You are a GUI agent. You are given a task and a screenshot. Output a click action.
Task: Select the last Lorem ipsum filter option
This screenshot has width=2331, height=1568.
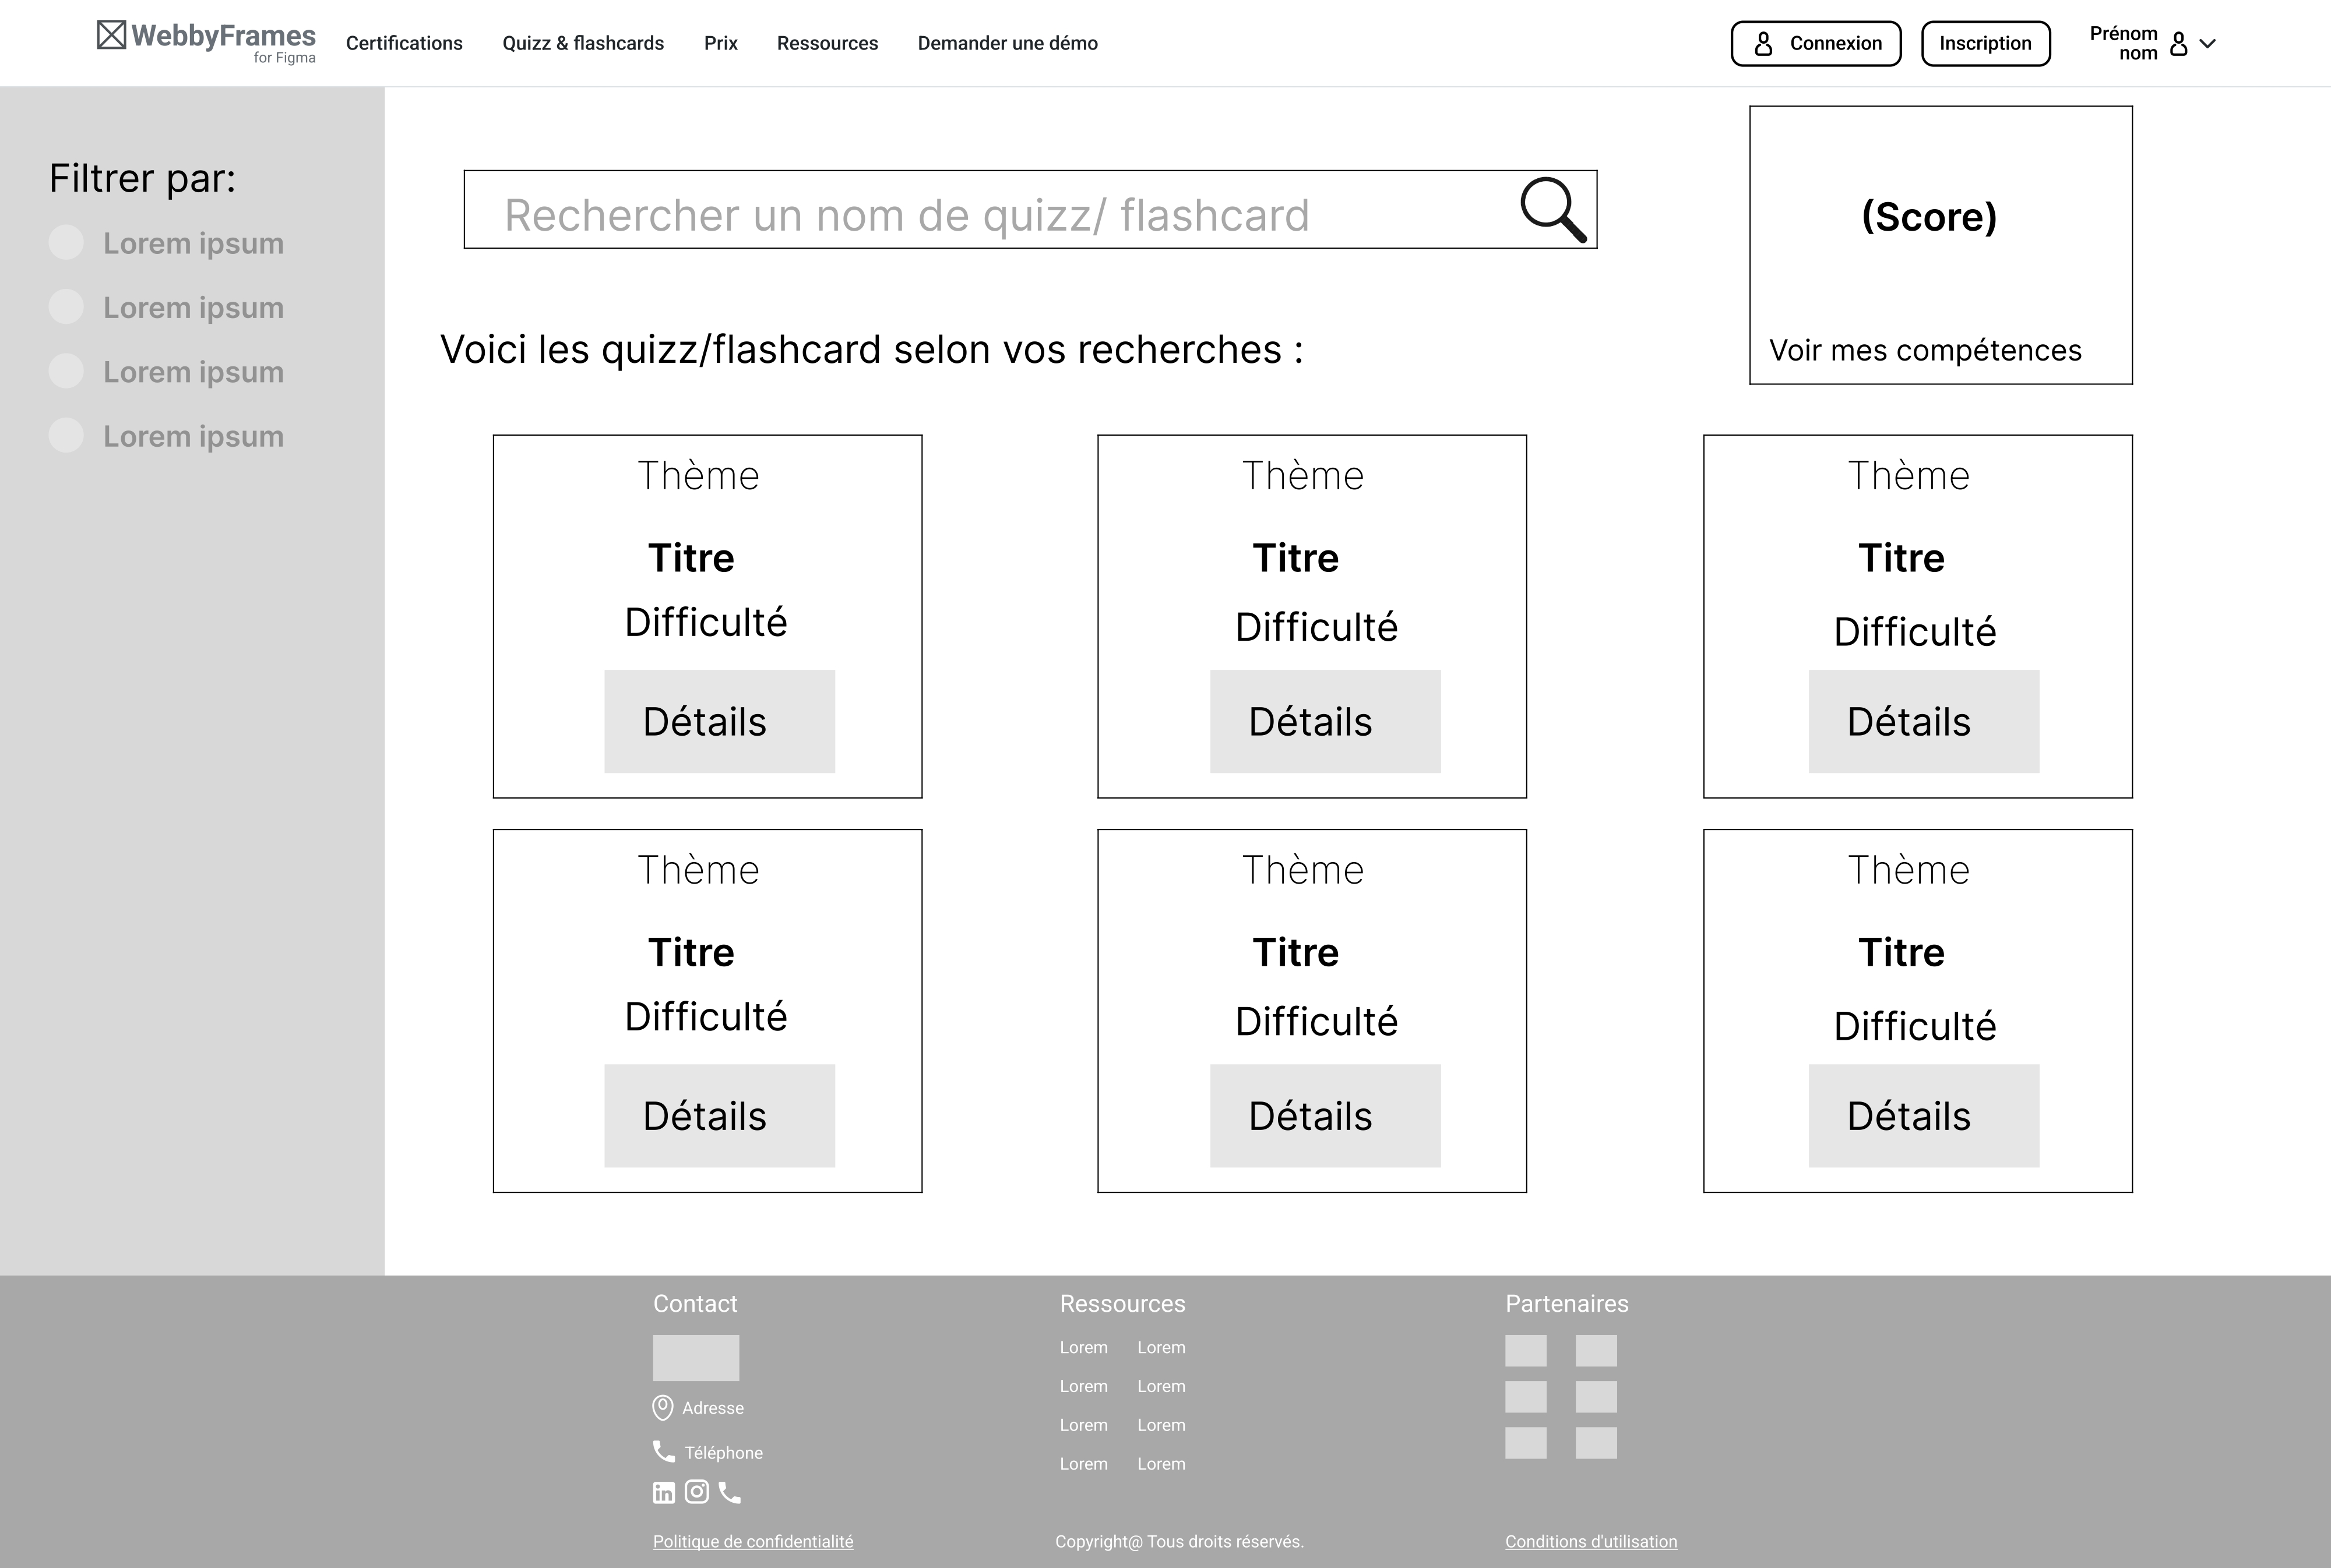click(167, 436)
